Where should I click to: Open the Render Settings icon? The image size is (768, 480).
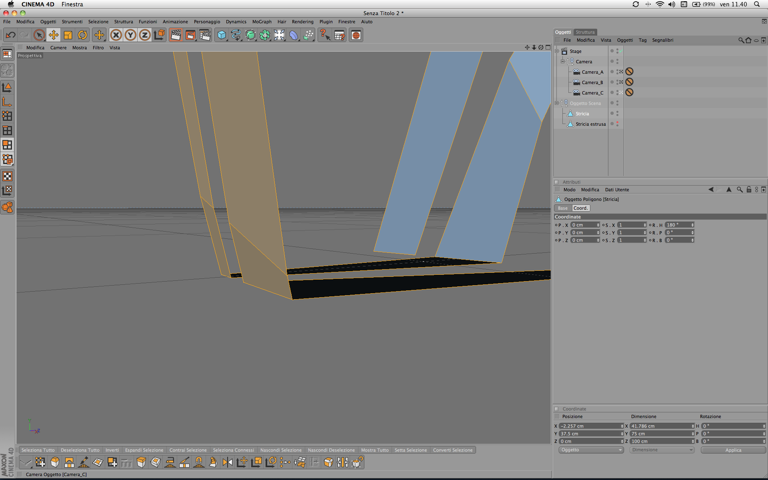tap(205, 35)
